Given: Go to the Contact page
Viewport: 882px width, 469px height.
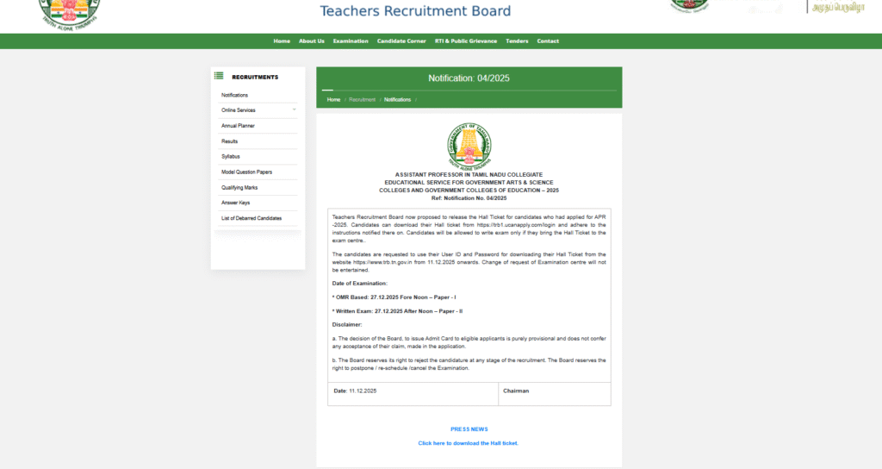Looking at the screenshot, I should (548, 41).
